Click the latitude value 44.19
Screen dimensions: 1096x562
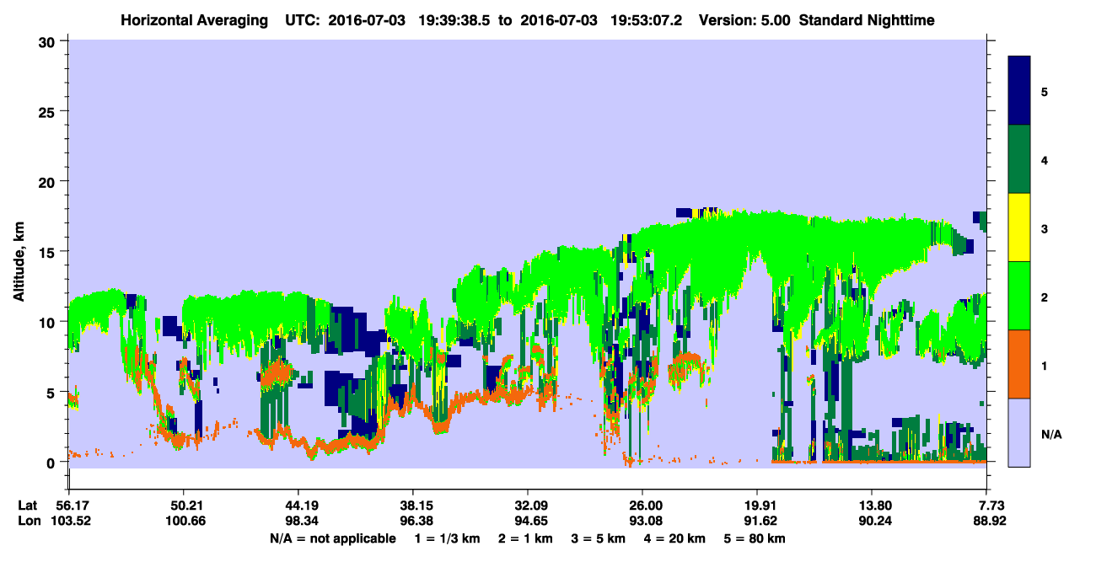[x=298, y=506]
